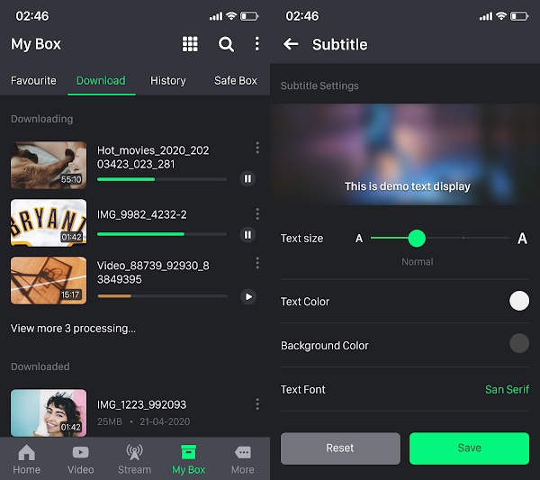
Task: Select the Text Font row label
Action: (303, 389)
